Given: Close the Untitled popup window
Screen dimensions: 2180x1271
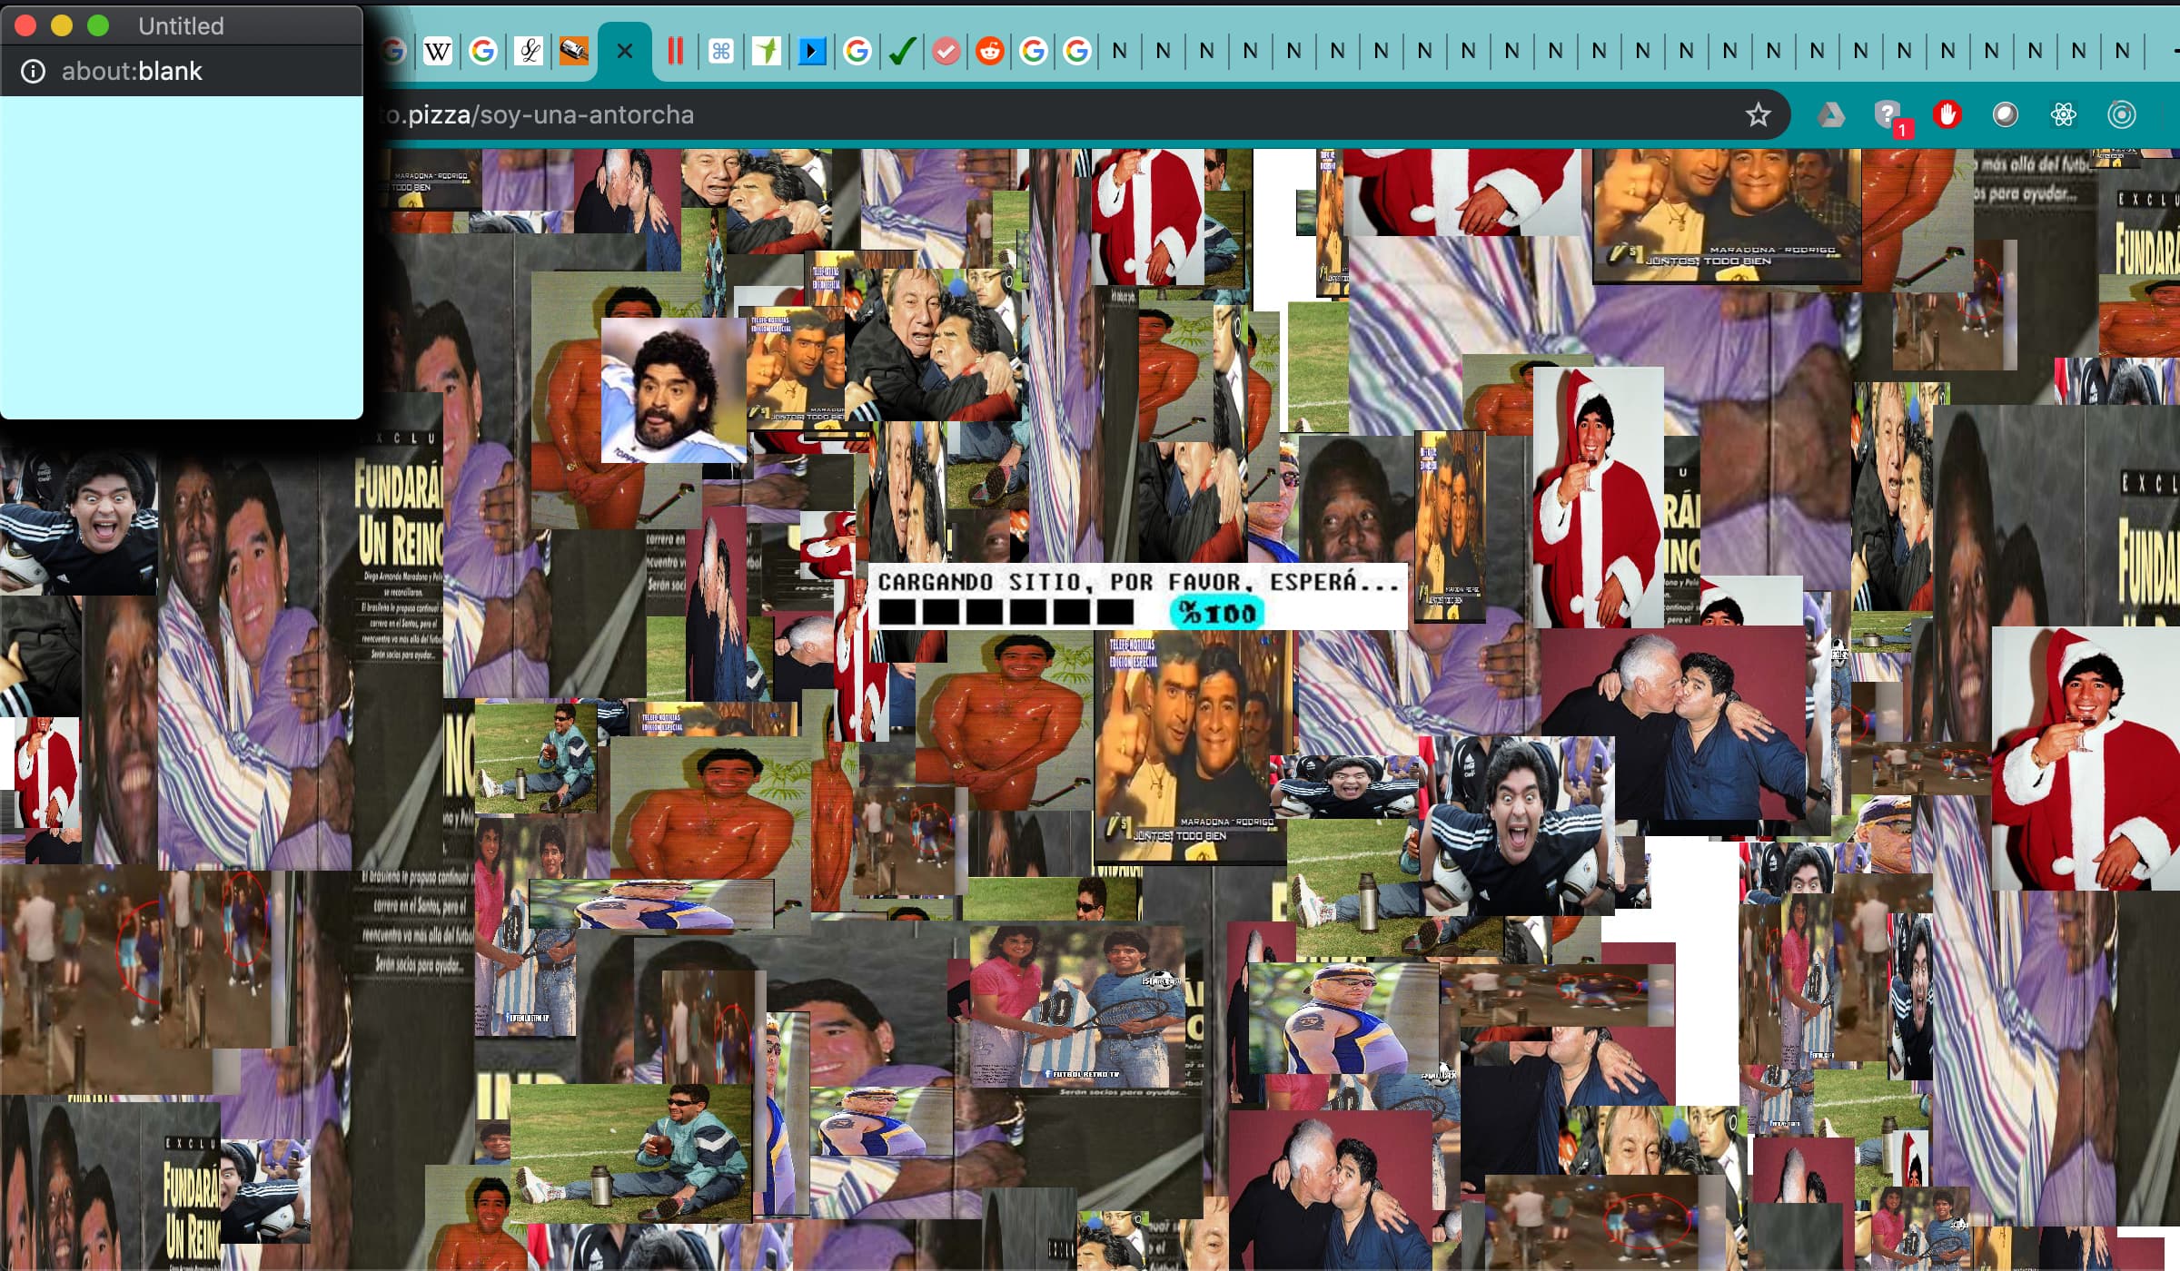Looking at the screenshot, I should point(25,25).
